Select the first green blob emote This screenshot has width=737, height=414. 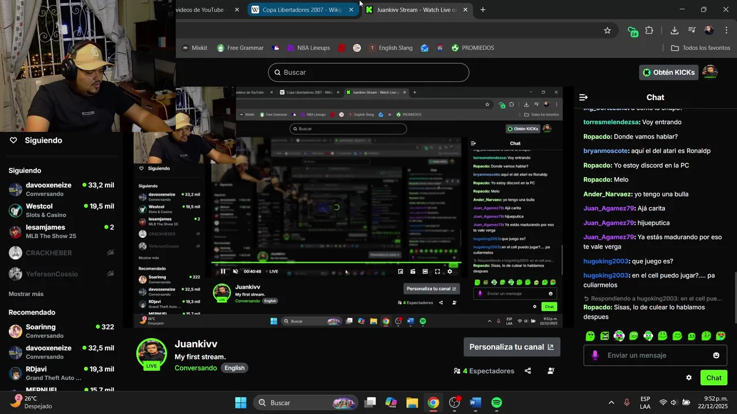point(590,336)
